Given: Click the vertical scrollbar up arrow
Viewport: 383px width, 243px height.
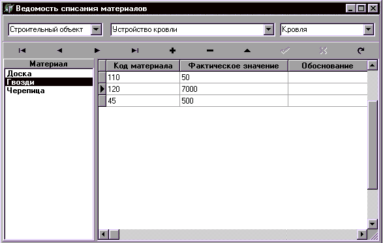Looking at the screenshot, I should (x=373, y=65).
